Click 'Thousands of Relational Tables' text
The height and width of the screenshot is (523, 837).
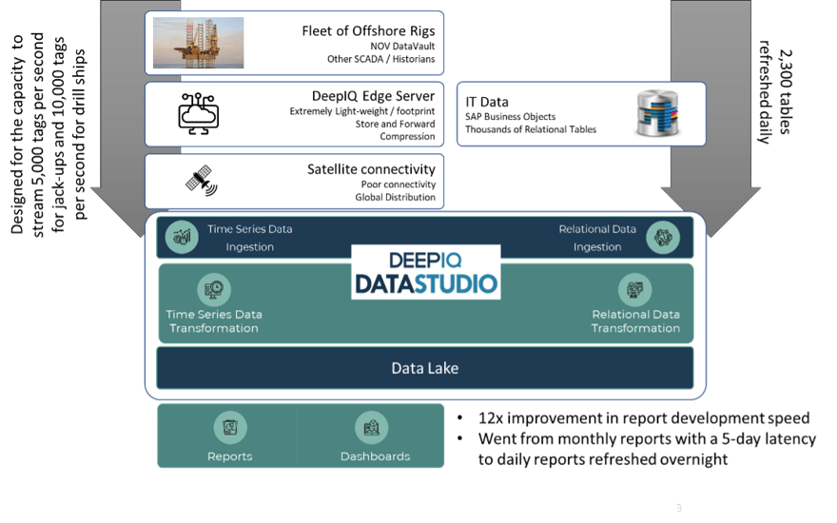point(531,129)
